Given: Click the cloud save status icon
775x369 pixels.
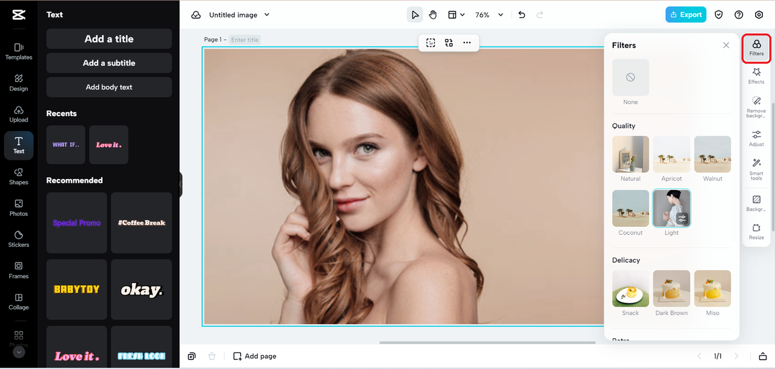Looking at the screenshot, I should coord(196,15).
